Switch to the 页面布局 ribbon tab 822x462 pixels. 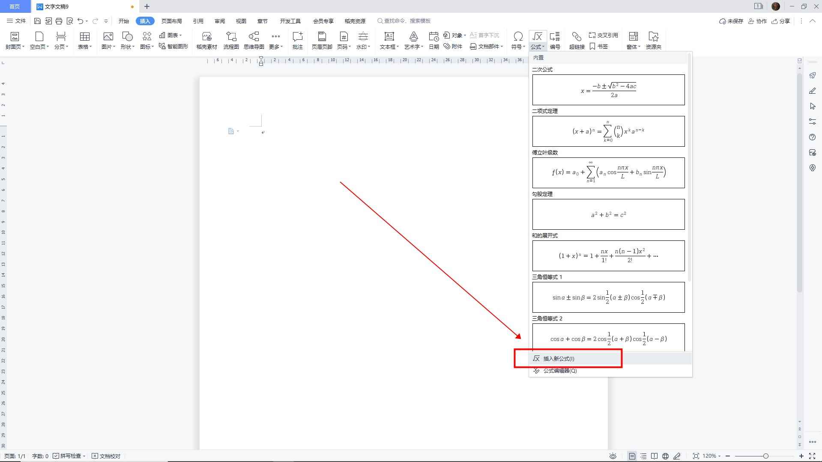(x=171, y=21)
